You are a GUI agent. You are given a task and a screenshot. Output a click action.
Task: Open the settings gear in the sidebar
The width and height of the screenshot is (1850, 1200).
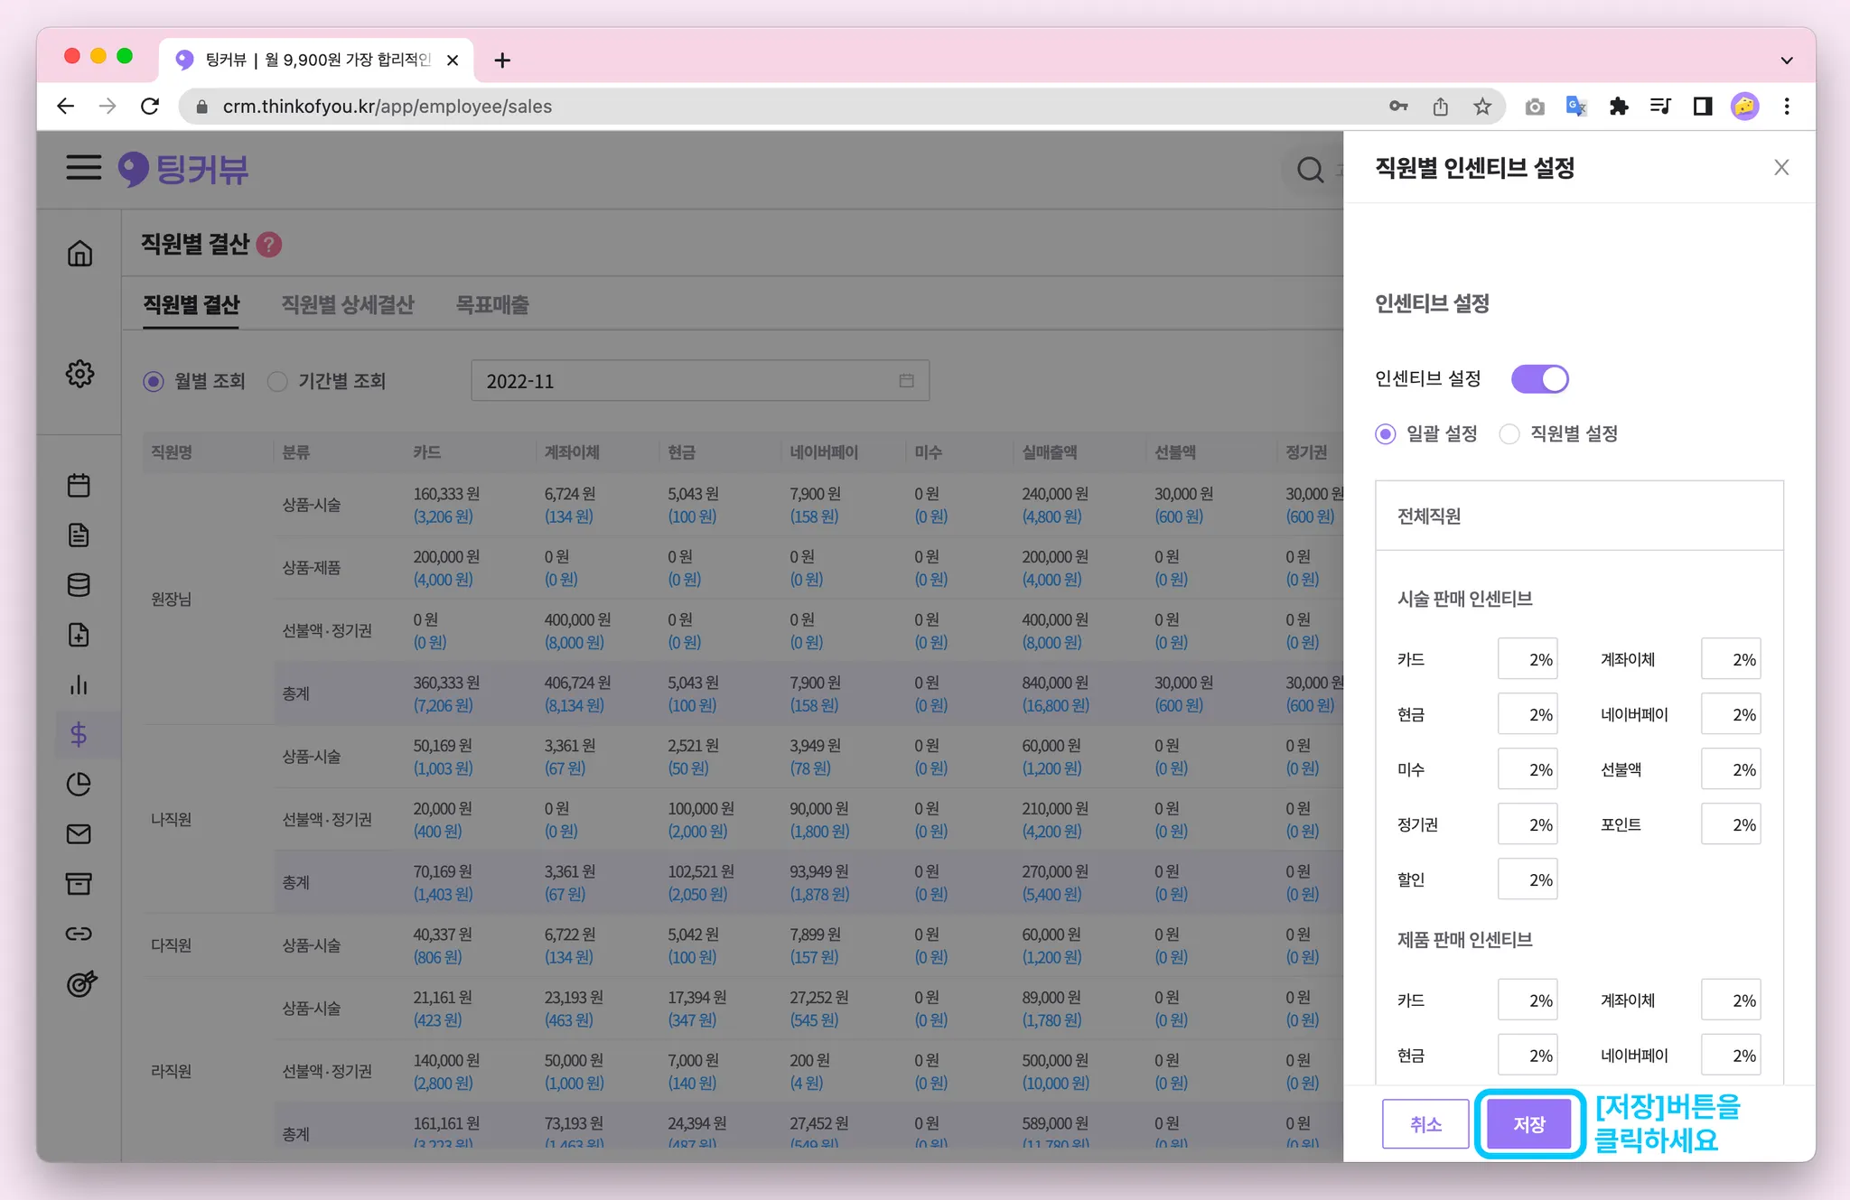pyautogui.click(x=79, y=374)
